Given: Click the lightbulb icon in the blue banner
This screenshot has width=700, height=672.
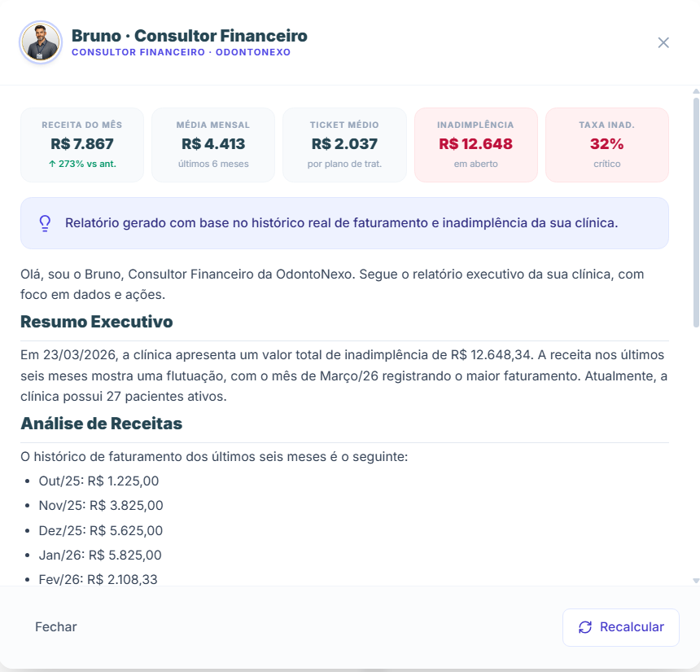Looking at the screenshot, I should pyautogui.click(x=44, y=222).
